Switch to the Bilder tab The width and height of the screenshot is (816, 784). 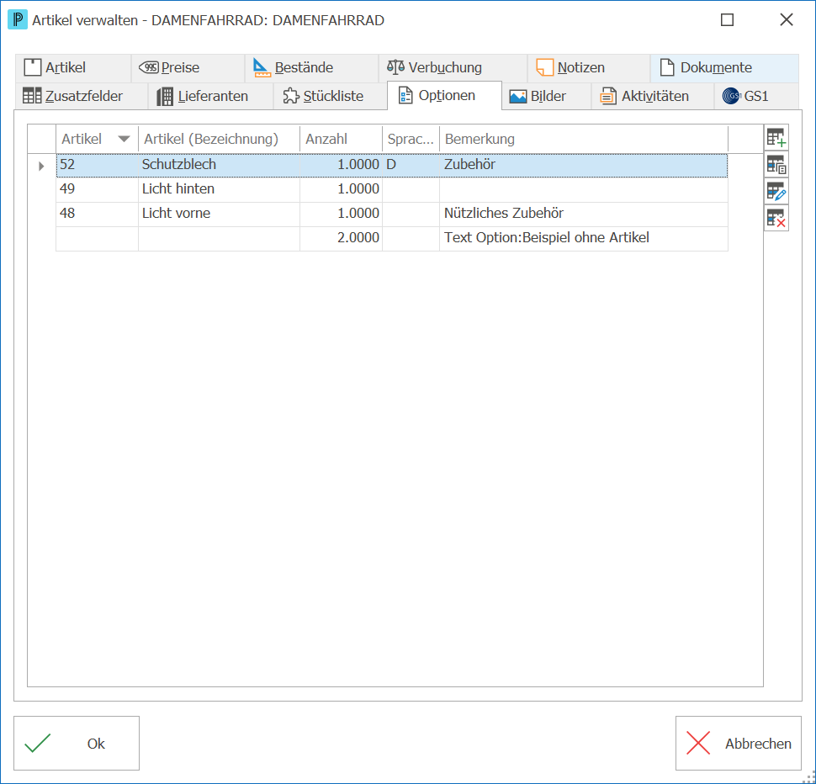547,96
